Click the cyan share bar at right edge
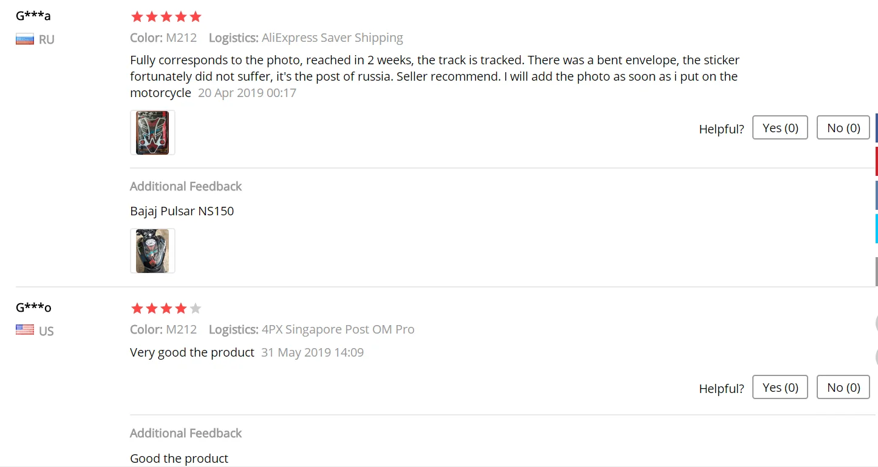 [x=876, y=229]
